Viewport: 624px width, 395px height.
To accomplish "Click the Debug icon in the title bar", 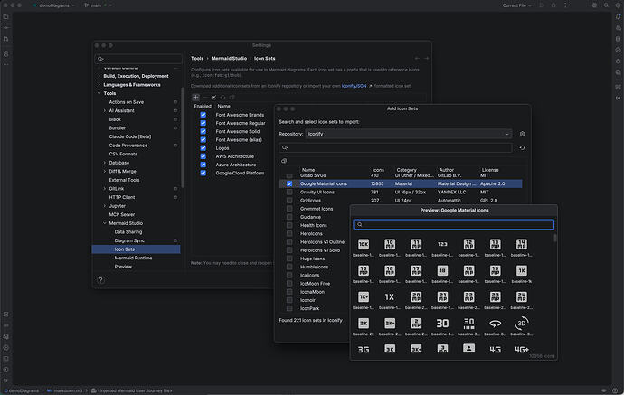I will 553,5.
